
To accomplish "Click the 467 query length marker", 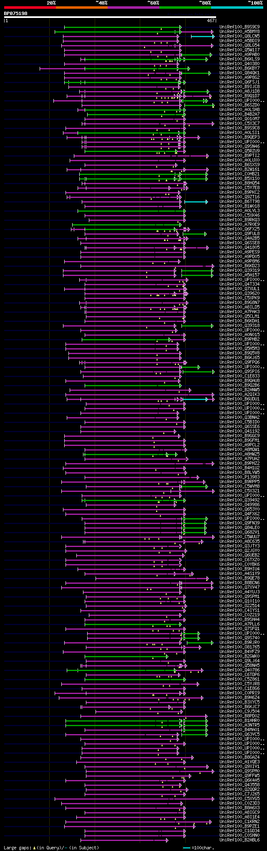I will pos(211,20).
